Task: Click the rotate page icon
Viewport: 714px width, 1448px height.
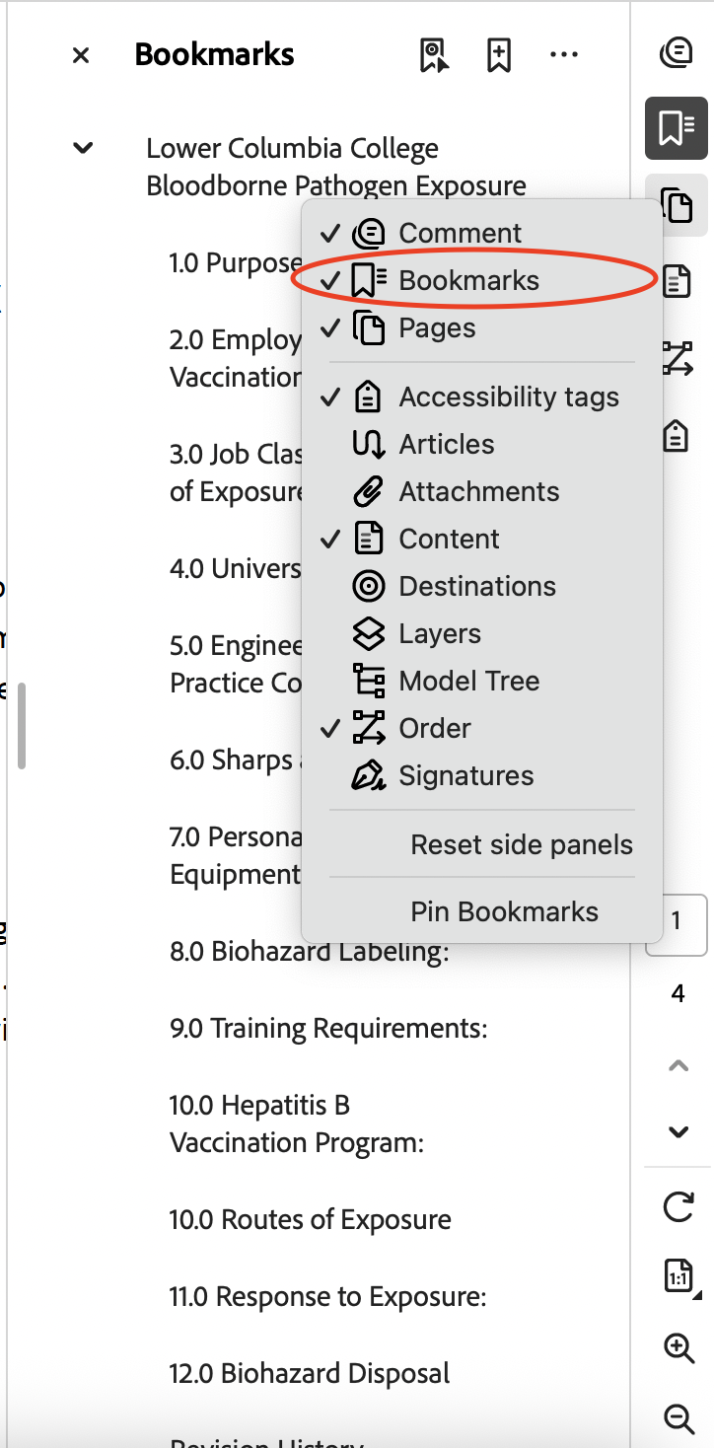Action: [x=678, y=1207]
